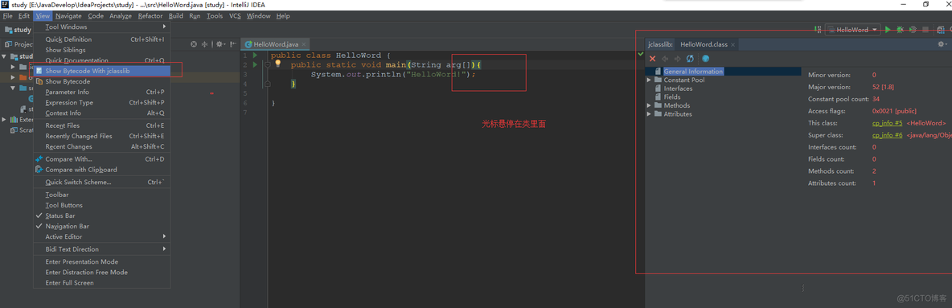The width and height of the screenshot is (952, 308).
Task: Click Recent Files menu entry
Action: click(x=102, y=125)
